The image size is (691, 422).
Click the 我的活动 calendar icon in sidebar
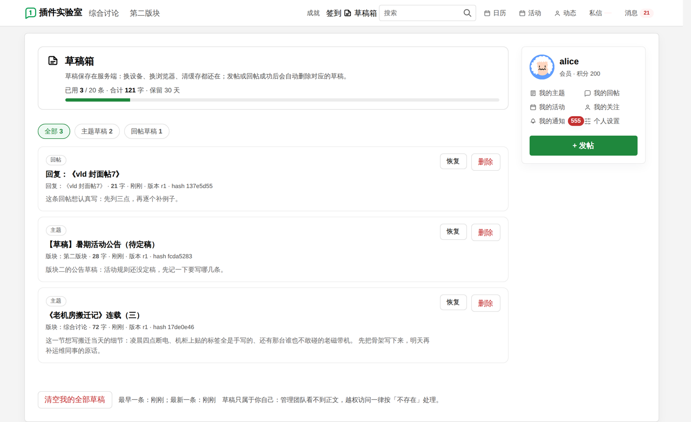point(533,107)
